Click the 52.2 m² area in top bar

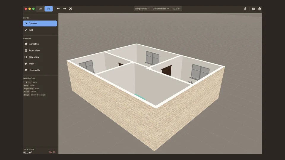[176, 9]
